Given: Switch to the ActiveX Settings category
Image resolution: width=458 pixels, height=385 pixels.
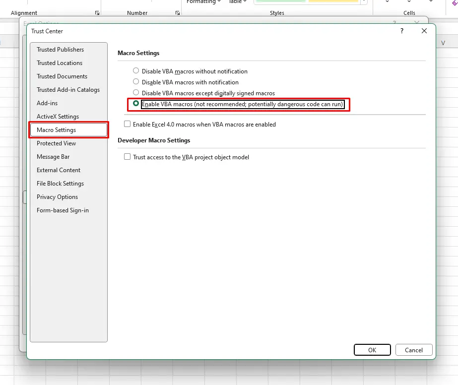Looking at the screenshot, I should [58, 117].
